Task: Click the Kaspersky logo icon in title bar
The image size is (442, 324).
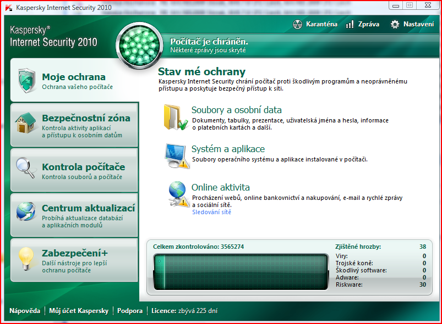Action: (x=9, y=8)
